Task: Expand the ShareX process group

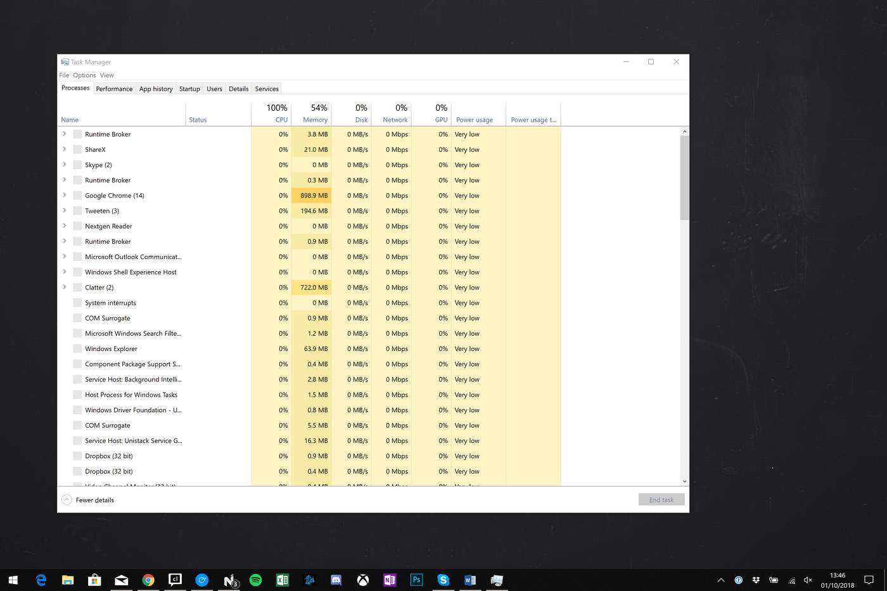Action: pos(64,149)
